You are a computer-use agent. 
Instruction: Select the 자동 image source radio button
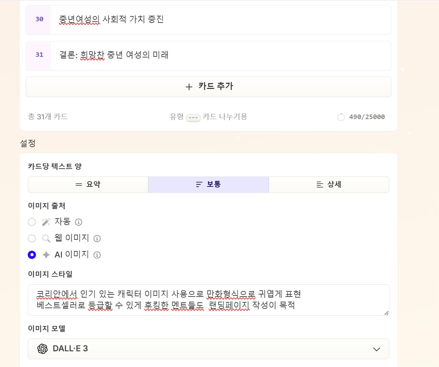32,222
